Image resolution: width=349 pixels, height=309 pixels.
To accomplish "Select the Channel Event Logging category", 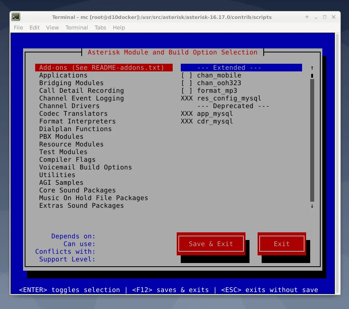I will pyautogui.click(x=81, y=98).
